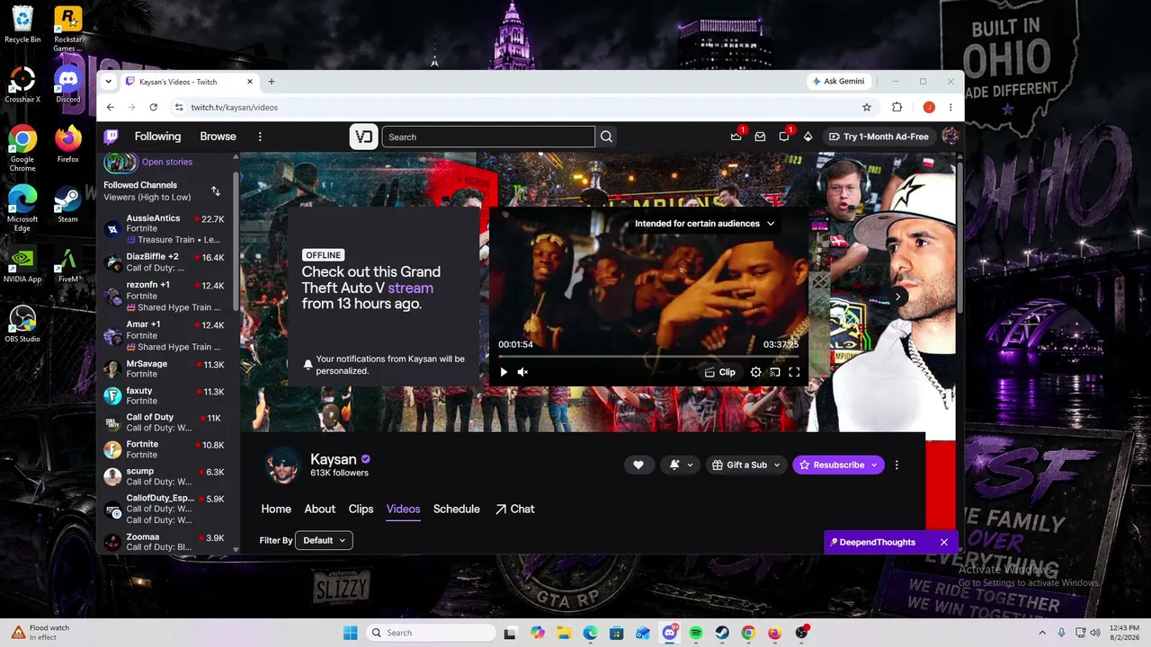Switch to Kaysan's Home tab
The image size is (1151, 647).
tap(276, 509)
